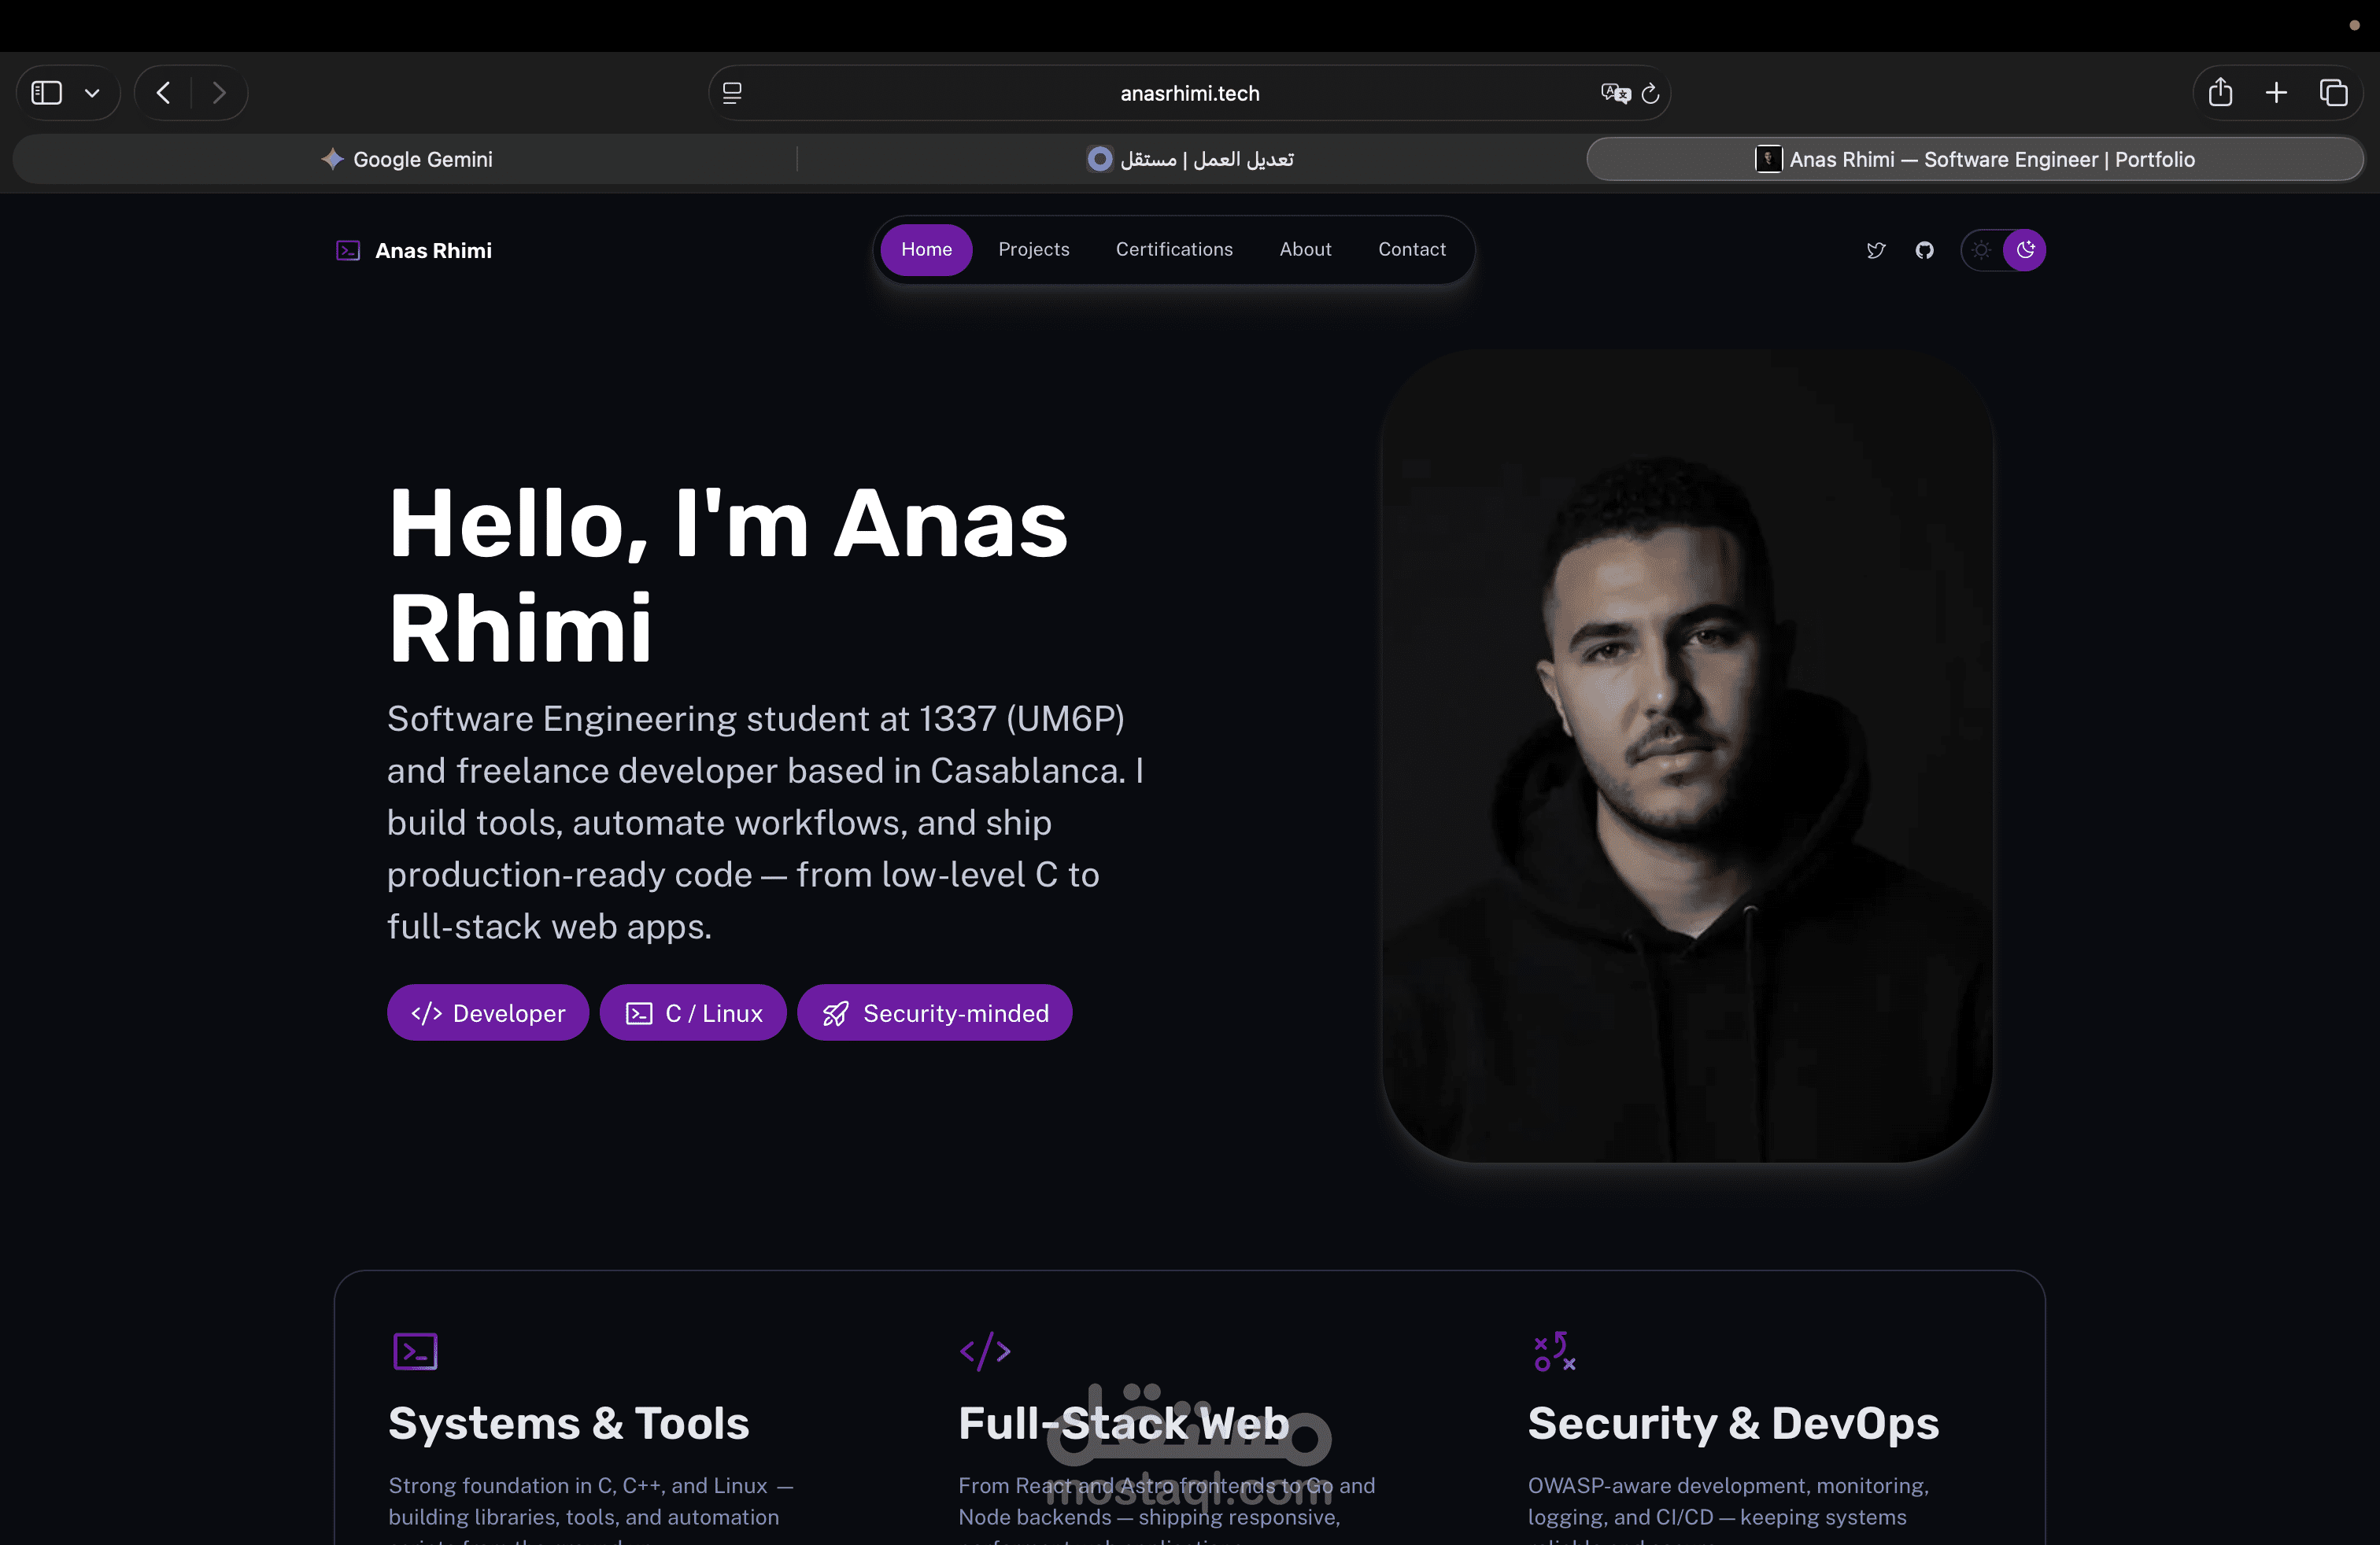Expand the sidebar dropdown chevron
2380x1545 pixels.
92,93
